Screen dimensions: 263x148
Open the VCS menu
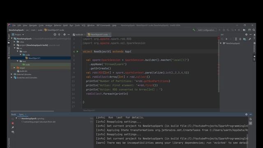point(83,25)
